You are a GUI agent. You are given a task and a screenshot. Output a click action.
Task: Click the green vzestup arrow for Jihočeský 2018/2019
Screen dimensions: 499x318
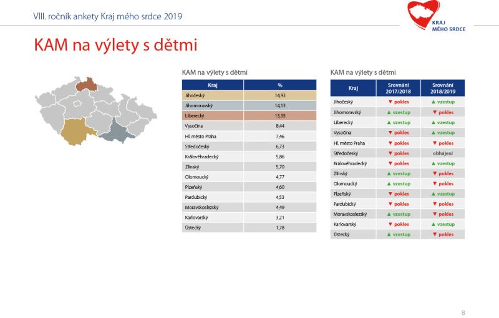point(433,102)
